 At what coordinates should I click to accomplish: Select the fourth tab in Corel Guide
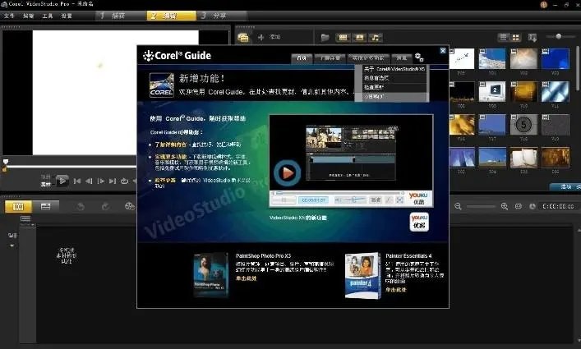coord(402,58)
